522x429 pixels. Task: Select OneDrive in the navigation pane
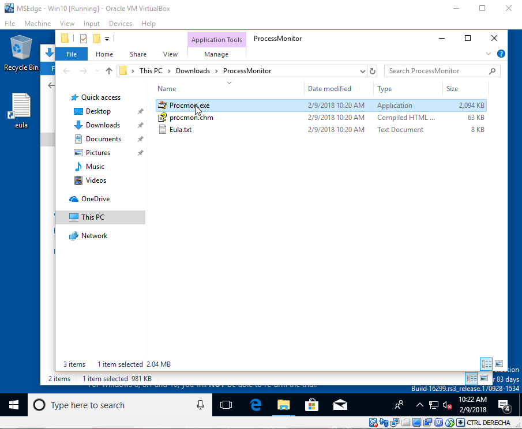pyautogui.click(x=95, y=199)
